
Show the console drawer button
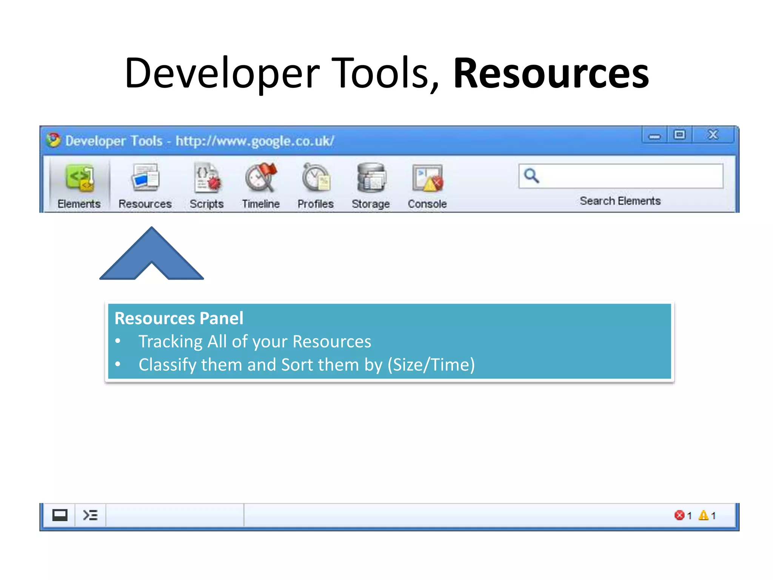point(91,515)
